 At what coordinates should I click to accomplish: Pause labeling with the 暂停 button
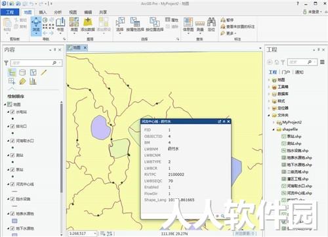(x=227, y=20)
